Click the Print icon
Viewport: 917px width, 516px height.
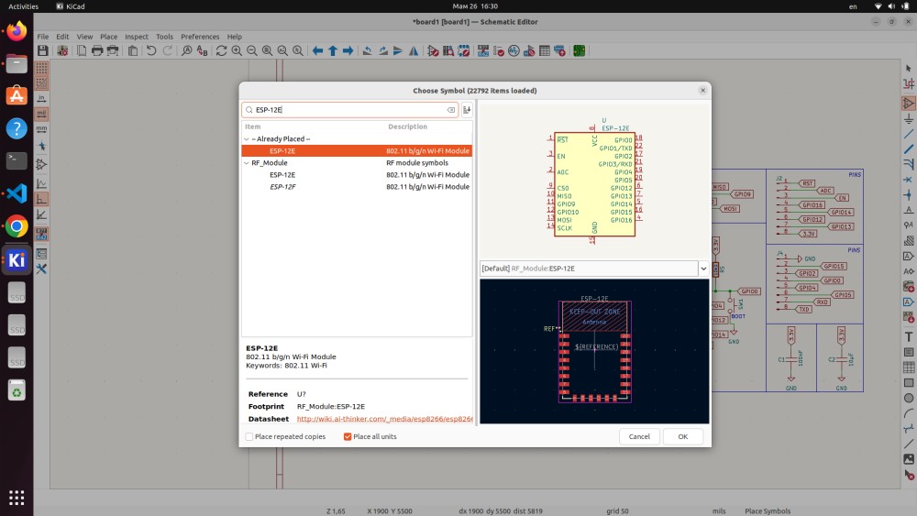click(x=97, y=50)
